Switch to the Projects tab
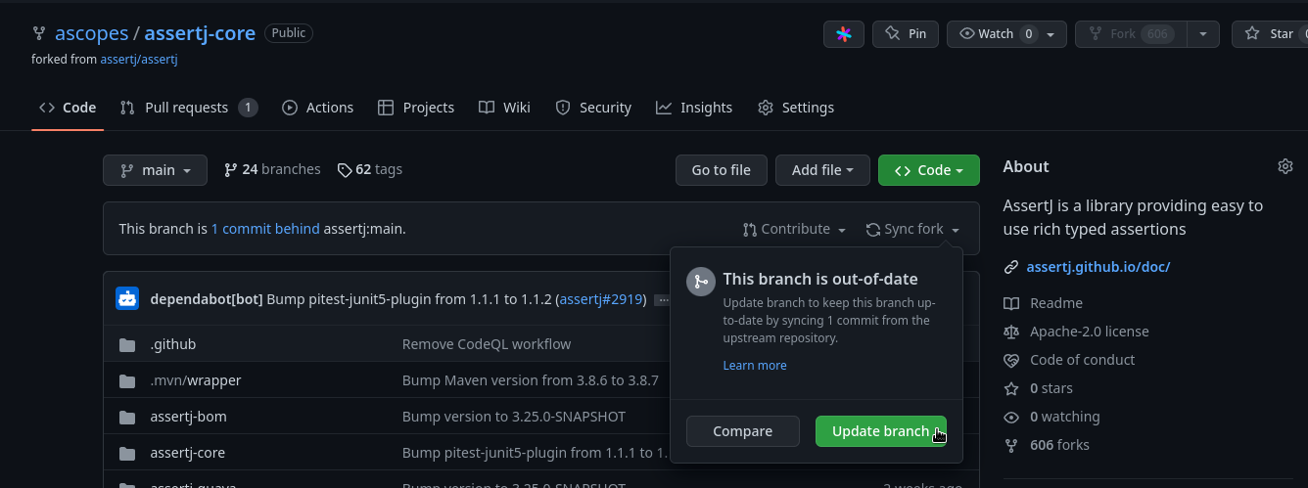 coord(416,108)
